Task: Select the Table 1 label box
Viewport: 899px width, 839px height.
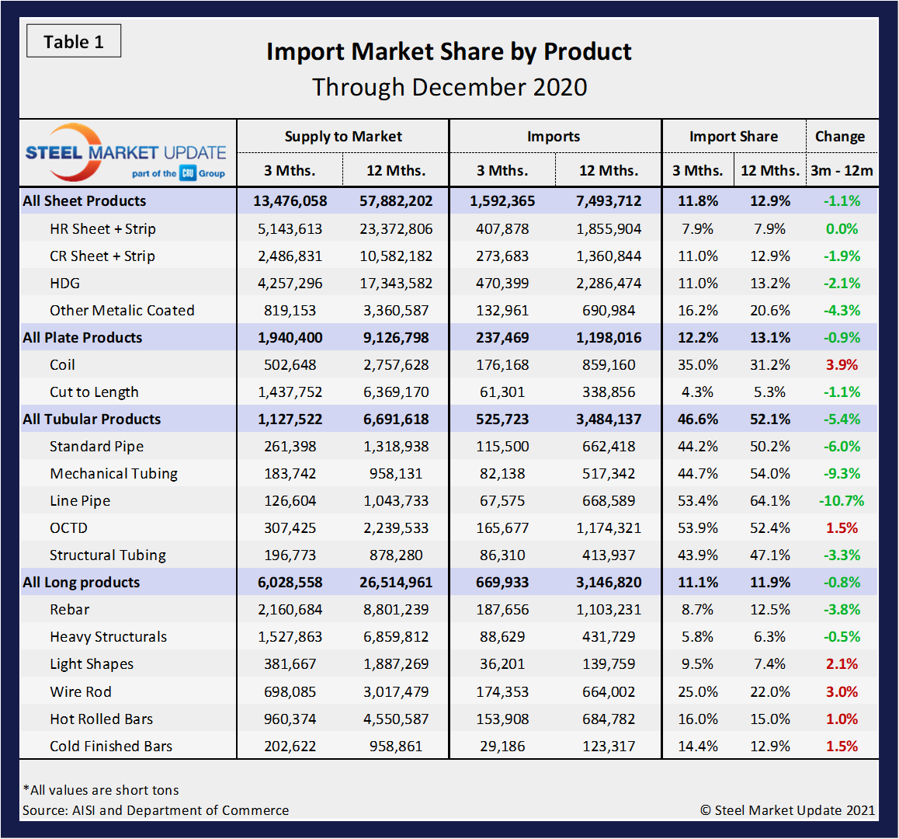Action: click(74, 42)
